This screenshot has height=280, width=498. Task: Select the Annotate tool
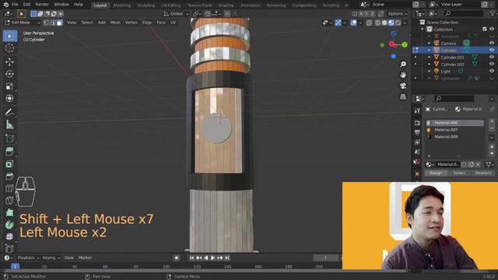[x=9, y=112]
